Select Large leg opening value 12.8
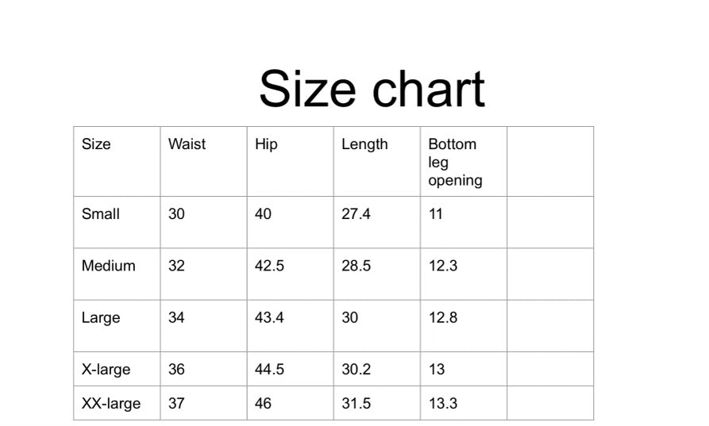Screen dimensions: 709x426 (x=442, y=318)
